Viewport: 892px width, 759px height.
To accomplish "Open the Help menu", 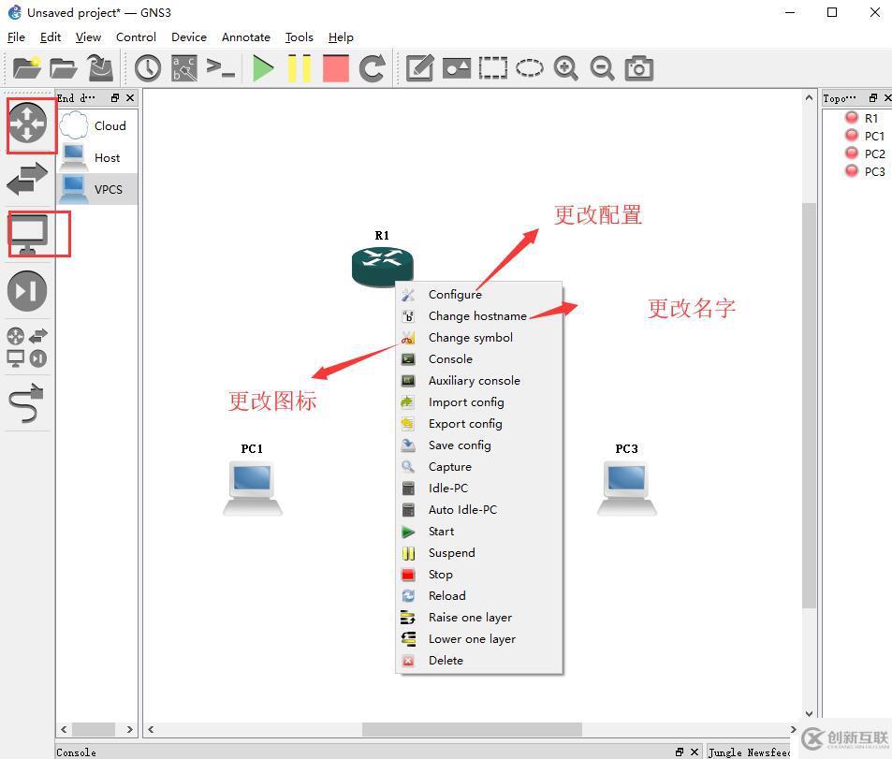I will 341,37.
